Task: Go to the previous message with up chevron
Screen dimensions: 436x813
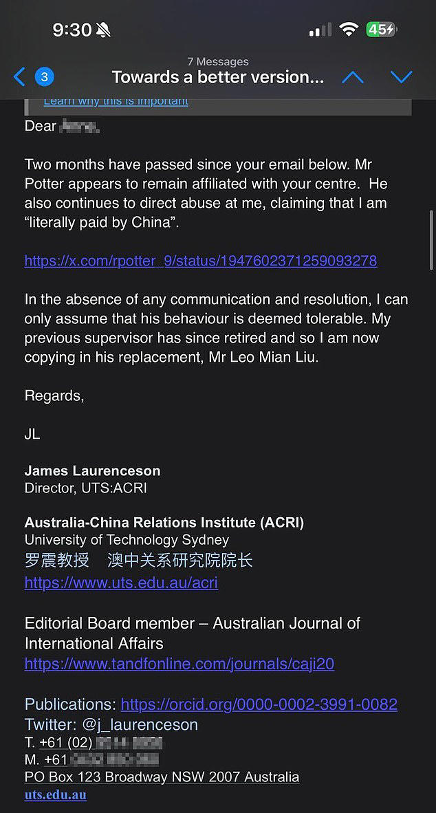Action: (353, 77)
